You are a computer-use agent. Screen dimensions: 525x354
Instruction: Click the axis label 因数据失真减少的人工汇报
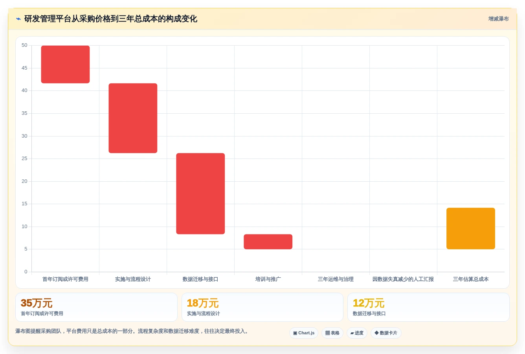pos(403,279)
